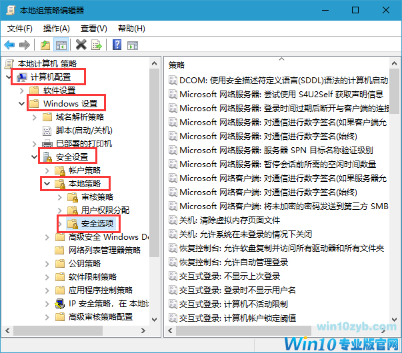402x353 pixels.
Task: Select 恢复控制台: 允许自动管理登录 policy
Action: click(x=233, y=262)
